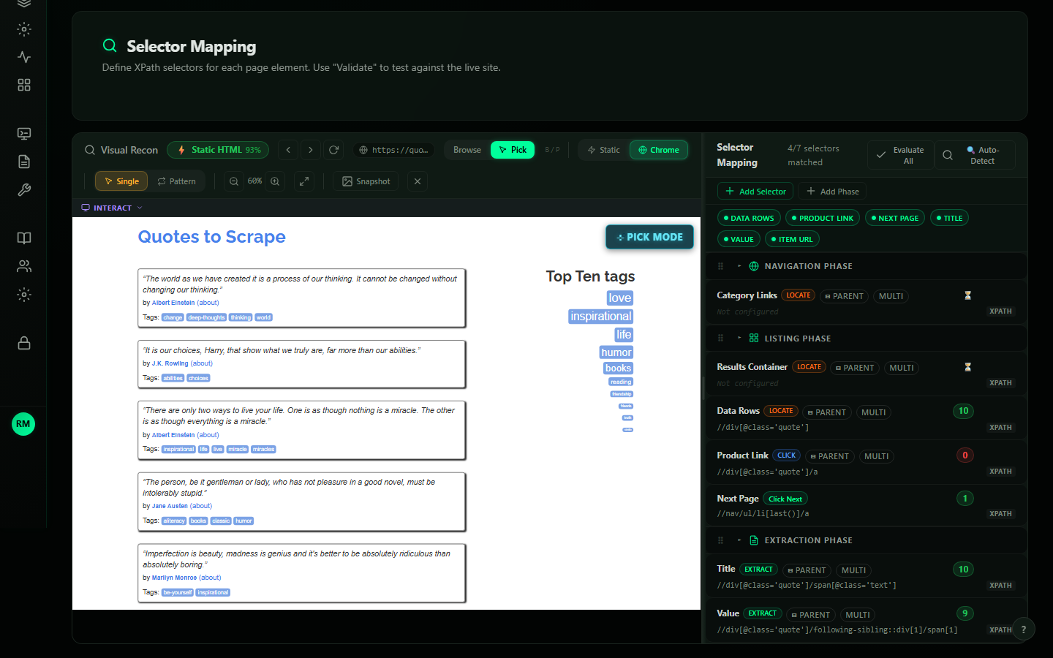Collapse the Extraction Phase section
This screenshot has height=658, width=1053.
point(739,540)
